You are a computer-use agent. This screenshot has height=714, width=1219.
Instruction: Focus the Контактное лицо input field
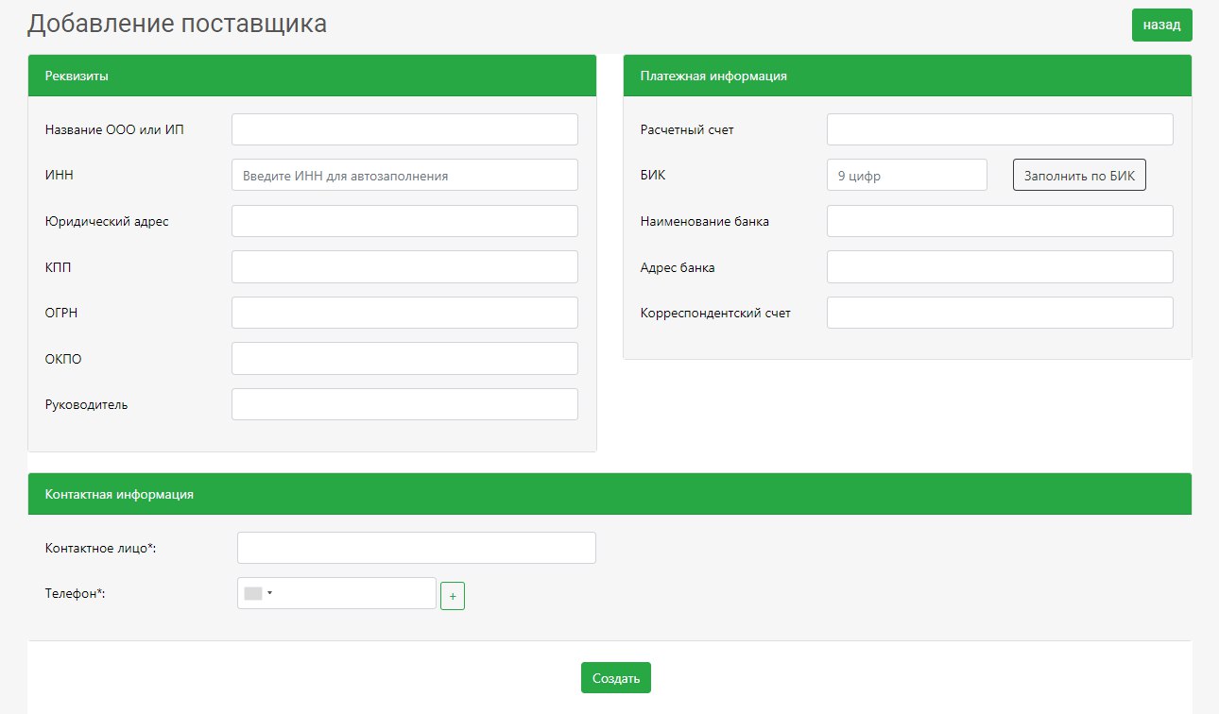pyautogui.click(x=416, y=548)
